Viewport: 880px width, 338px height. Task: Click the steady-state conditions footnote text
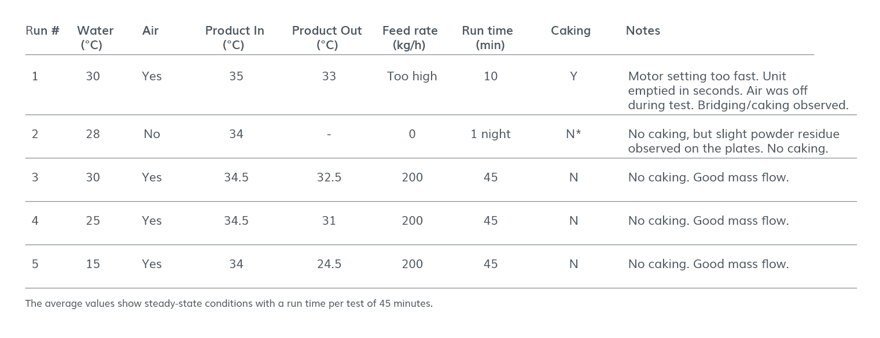tap(229, 303)
